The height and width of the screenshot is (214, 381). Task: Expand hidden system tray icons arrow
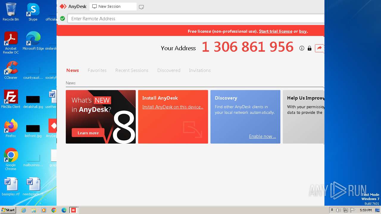tap(332, 210)
